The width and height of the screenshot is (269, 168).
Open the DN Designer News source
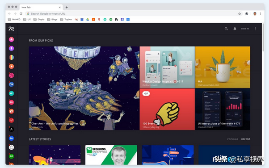coord(12,84)
